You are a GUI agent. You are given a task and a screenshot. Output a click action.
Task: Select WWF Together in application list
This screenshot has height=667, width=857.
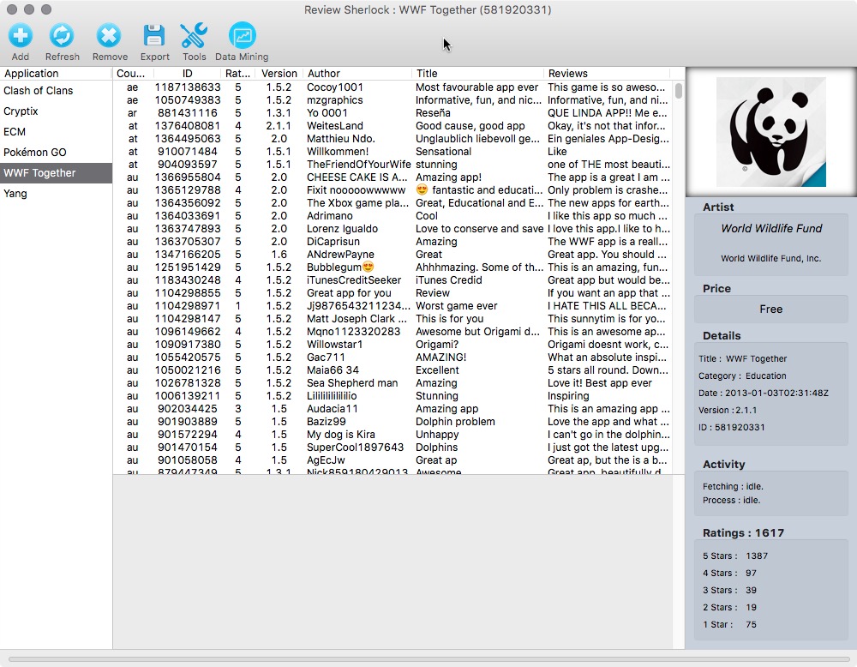[57, 173]
